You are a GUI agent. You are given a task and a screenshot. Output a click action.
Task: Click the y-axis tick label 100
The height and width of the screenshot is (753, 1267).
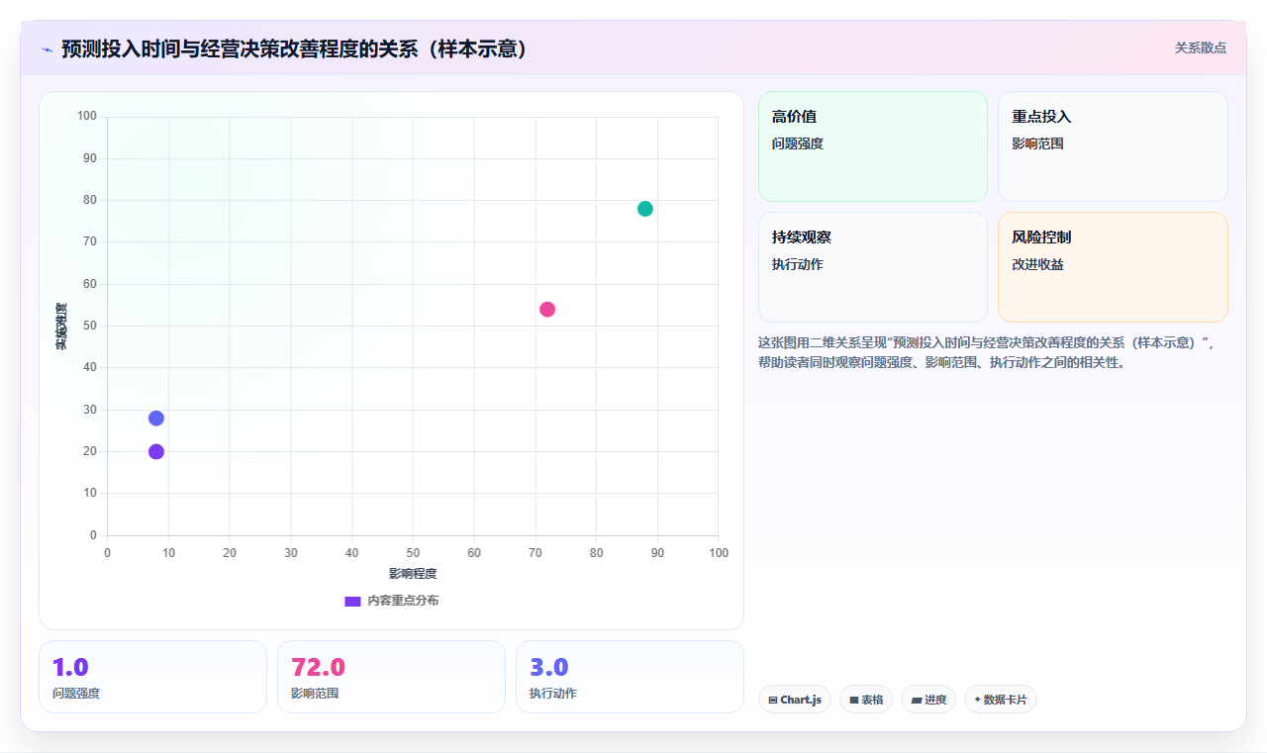tap(87, 117)
